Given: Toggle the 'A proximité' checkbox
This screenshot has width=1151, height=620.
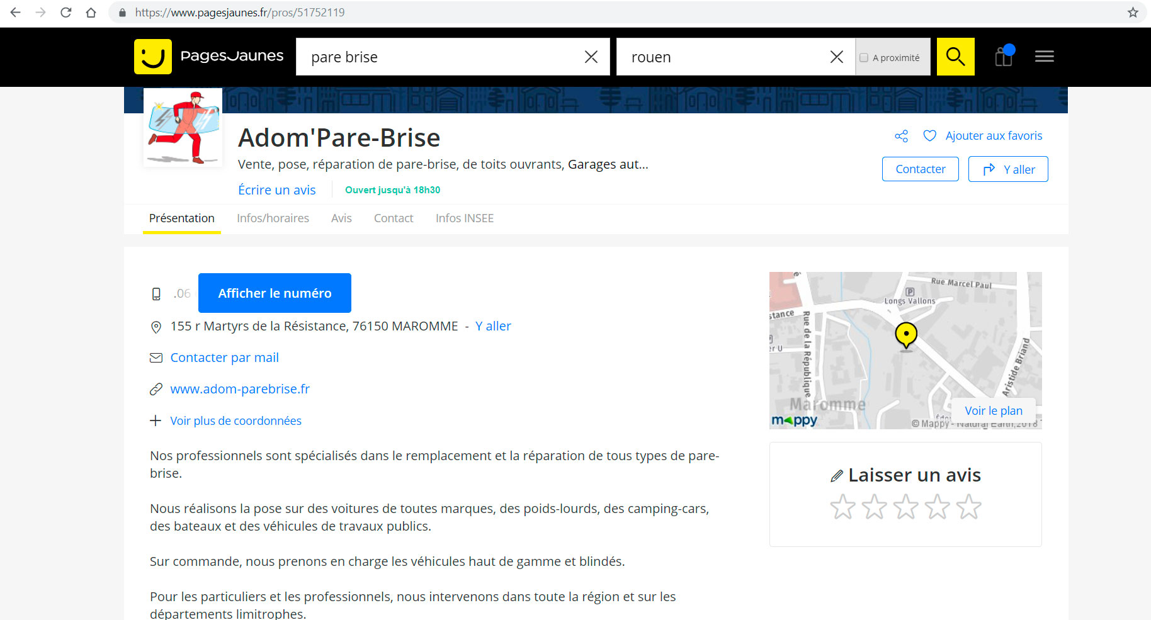Looking at the screenshot, I should coord(864,57).
